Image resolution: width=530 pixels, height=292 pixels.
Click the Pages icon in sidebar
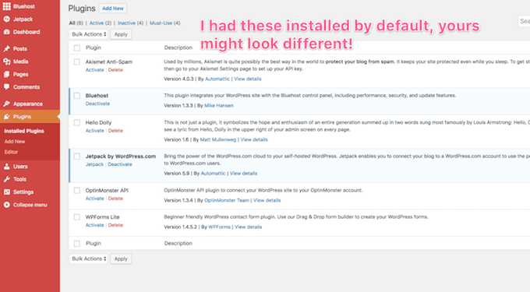6,74
